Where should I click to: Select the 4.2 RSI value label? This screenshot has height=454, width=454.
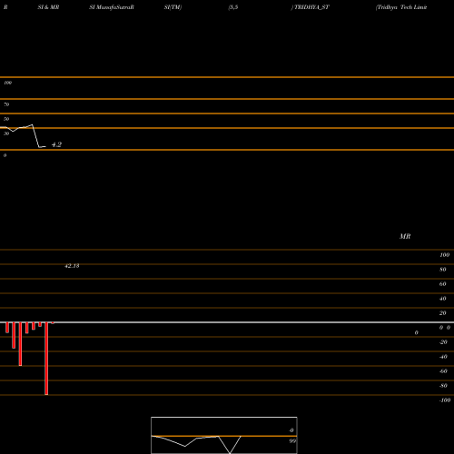(x=56, y=144)
